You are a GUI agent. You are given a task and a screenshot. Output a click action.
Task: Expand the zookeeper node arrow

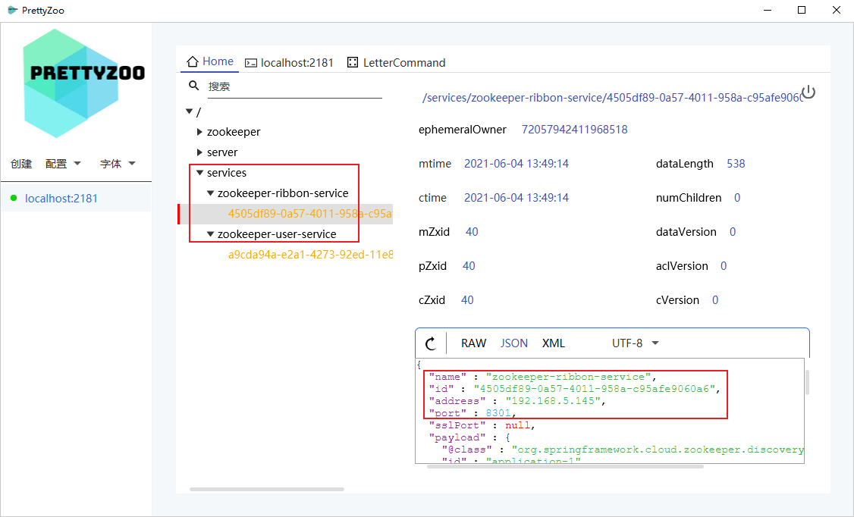coord(199,132)
